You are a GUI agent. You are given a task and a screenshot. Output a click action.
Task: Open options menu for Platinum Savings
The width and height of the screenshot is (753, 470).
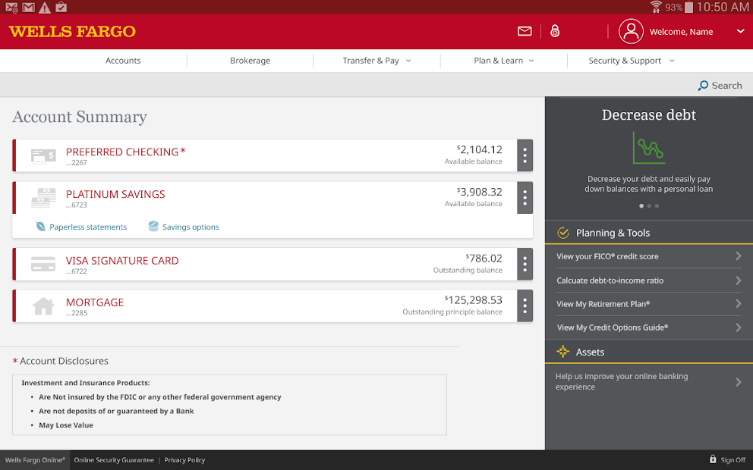525,198
